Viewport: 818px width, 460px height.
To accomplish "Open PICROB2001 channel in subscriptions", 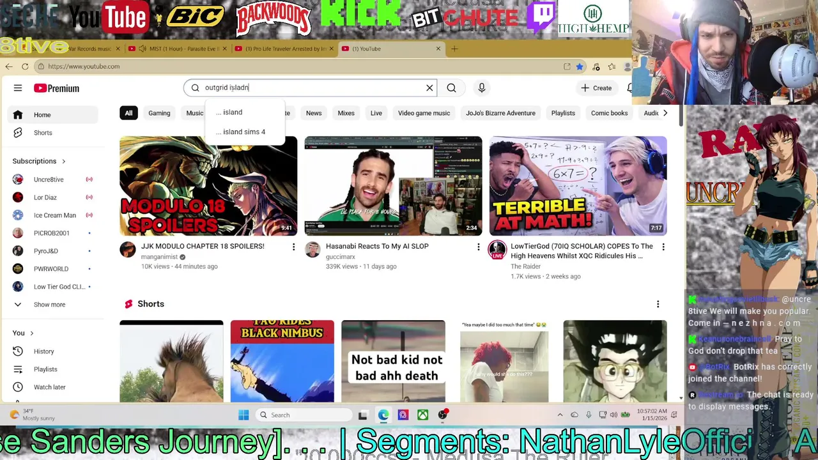I will click(x=52, y=233).
